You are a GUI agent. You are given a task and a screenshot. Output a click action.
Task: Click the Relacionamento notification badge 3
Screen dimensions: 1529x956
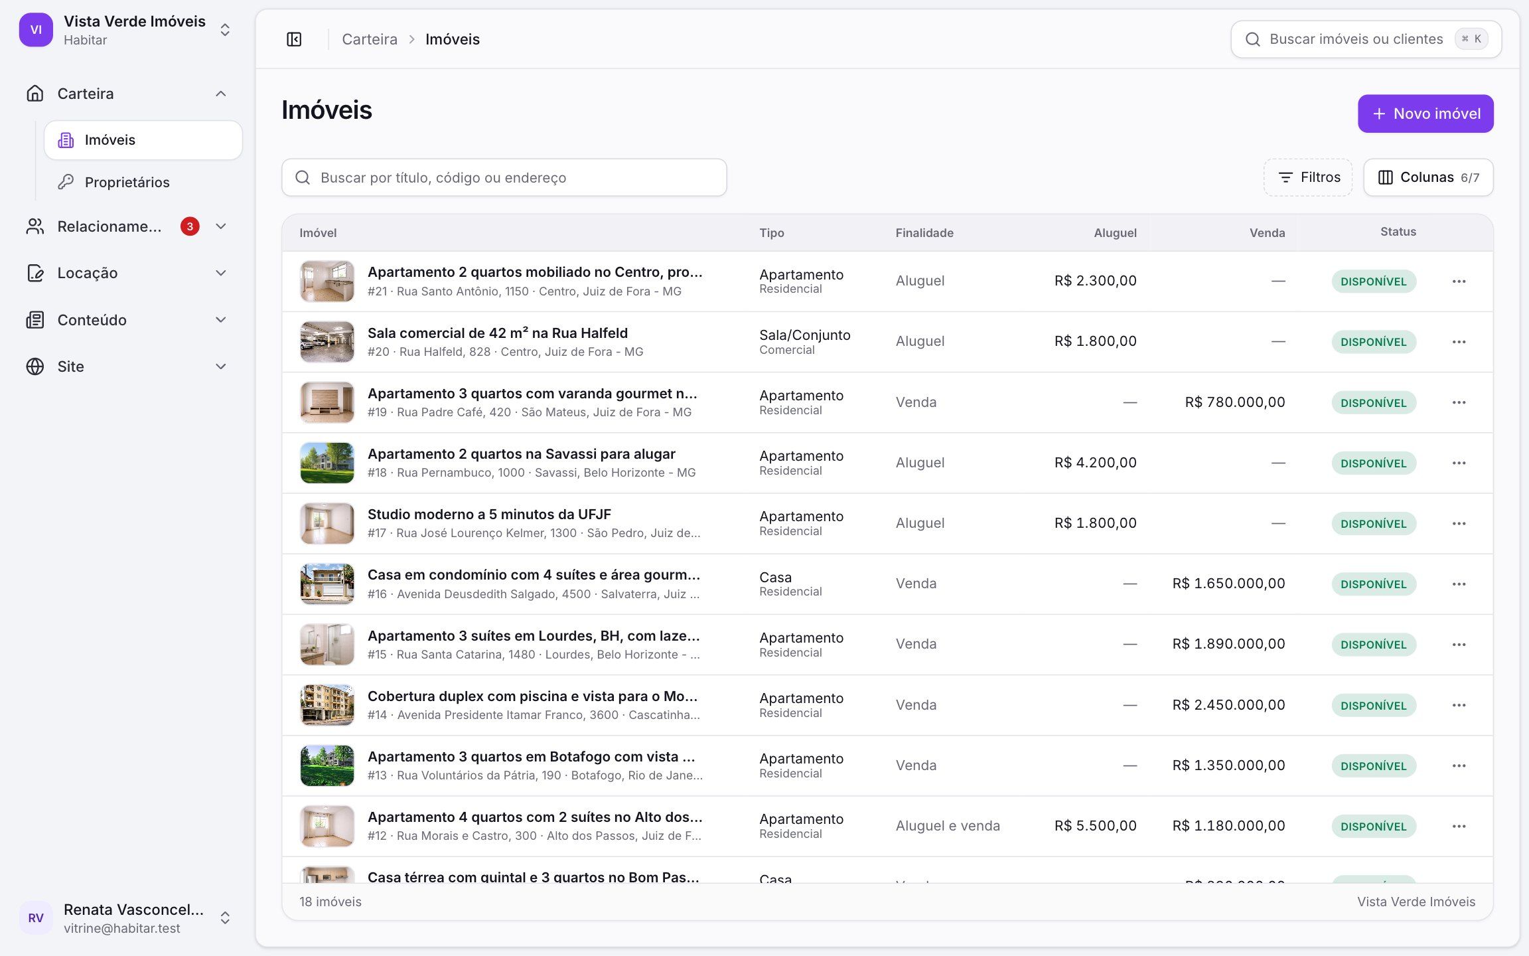coord(190,226)
